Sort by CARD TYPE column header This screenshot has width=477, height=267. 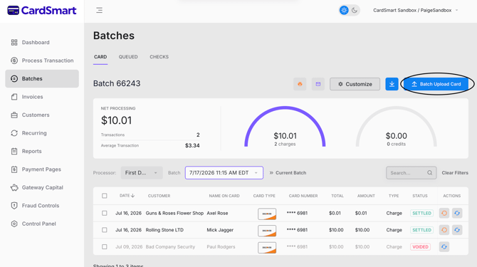[264, 196]
